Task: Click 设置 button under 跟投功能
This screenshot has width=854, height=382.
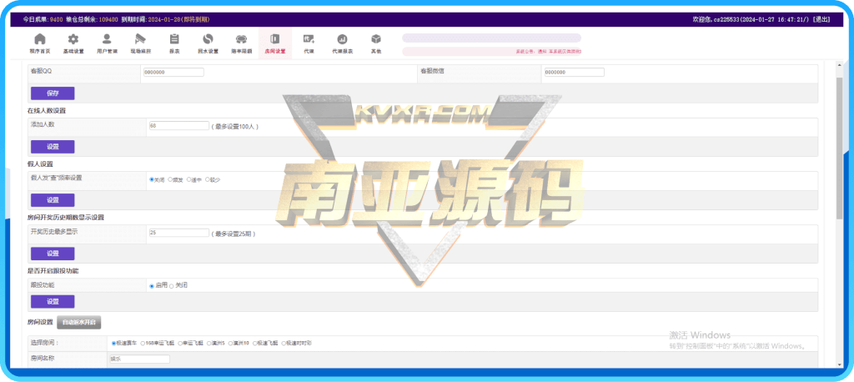Action: 53,301
